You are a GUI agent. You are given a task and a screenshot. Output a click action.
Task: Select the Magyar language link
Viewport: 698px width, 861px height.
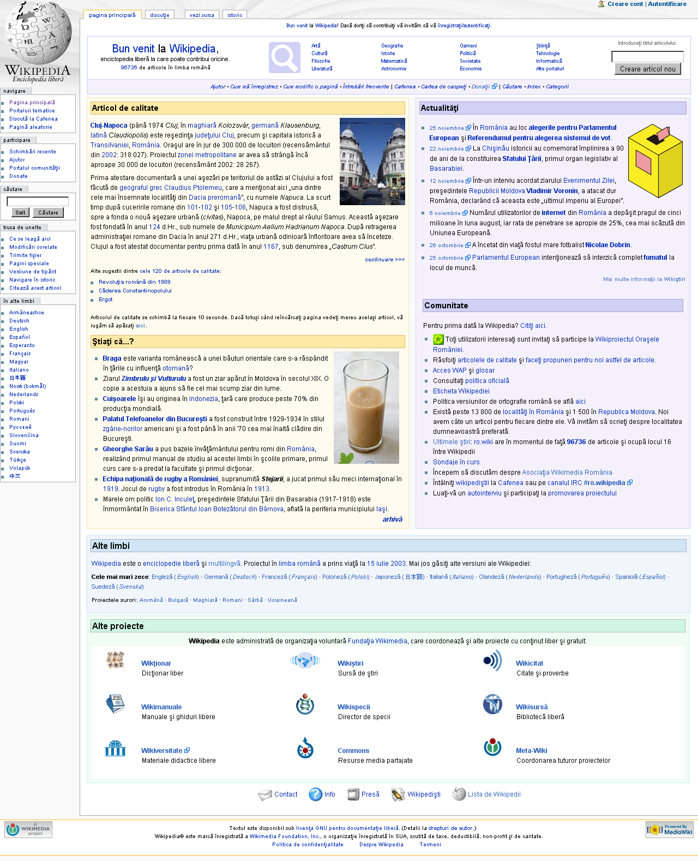(x=19, y=362)
